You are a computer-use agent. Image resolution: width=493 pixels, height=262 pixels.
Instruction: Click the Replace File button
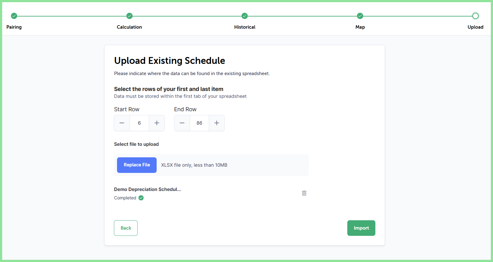137,165
